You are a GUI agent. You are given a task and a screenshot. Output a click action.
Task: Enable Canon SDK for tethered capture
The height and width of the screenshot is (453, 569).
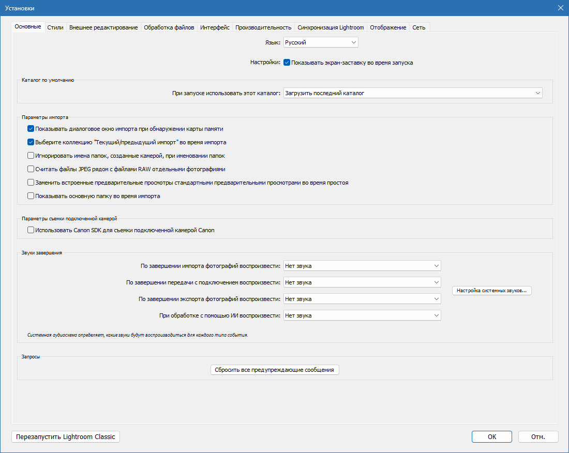[31, 230]
